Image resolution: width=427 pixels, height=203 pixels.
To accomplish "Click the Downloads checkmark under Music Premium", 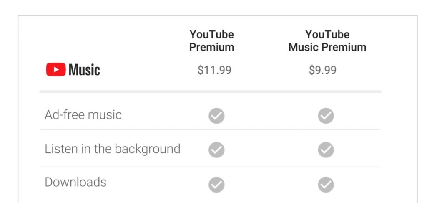I will pos(326,184).
